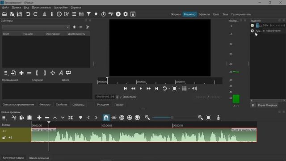Open the Properties info icon
Screen dimensions: 286x161
point(52,14)
